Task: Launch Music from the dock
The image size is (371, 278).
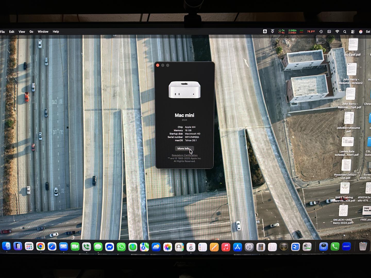Action: (226, 247)
